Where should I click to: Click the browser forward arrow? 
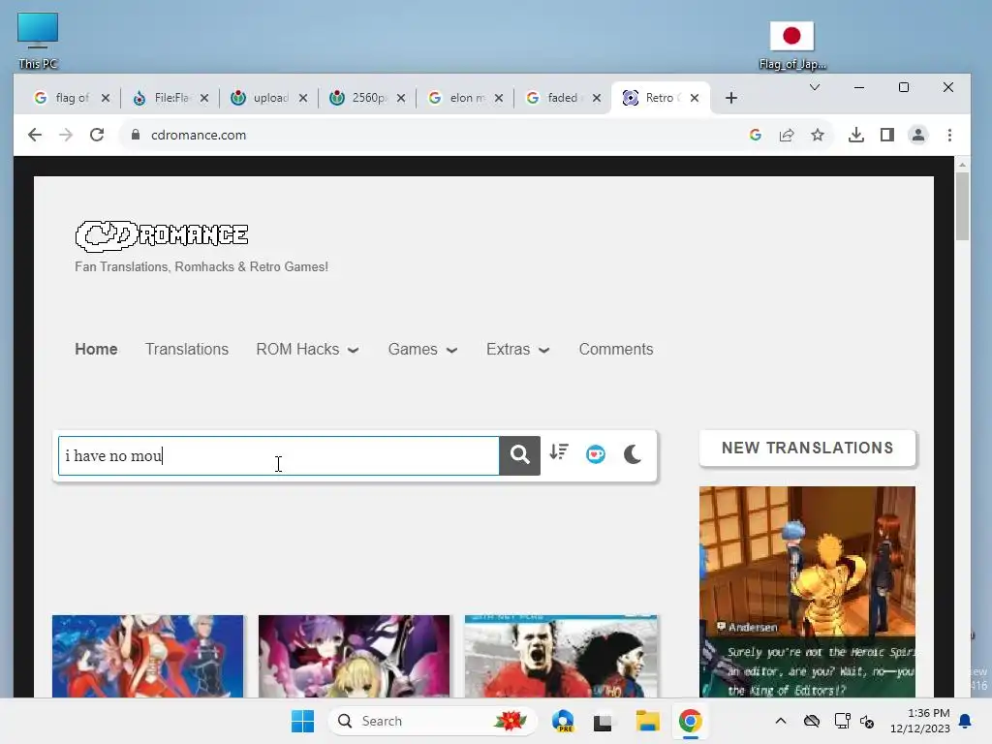coord(66,135)
